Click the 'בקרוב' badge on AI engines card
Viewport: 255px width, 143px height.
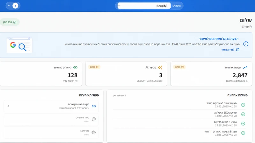click(94, 67)
